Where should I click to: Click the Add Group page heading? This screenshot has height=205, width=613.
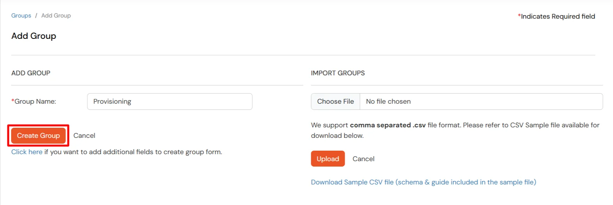click(34, 36)
